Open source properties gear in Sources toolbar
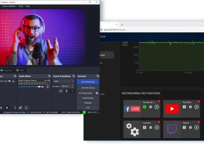This screenshot has height=153, width=204. click(7, 108)
